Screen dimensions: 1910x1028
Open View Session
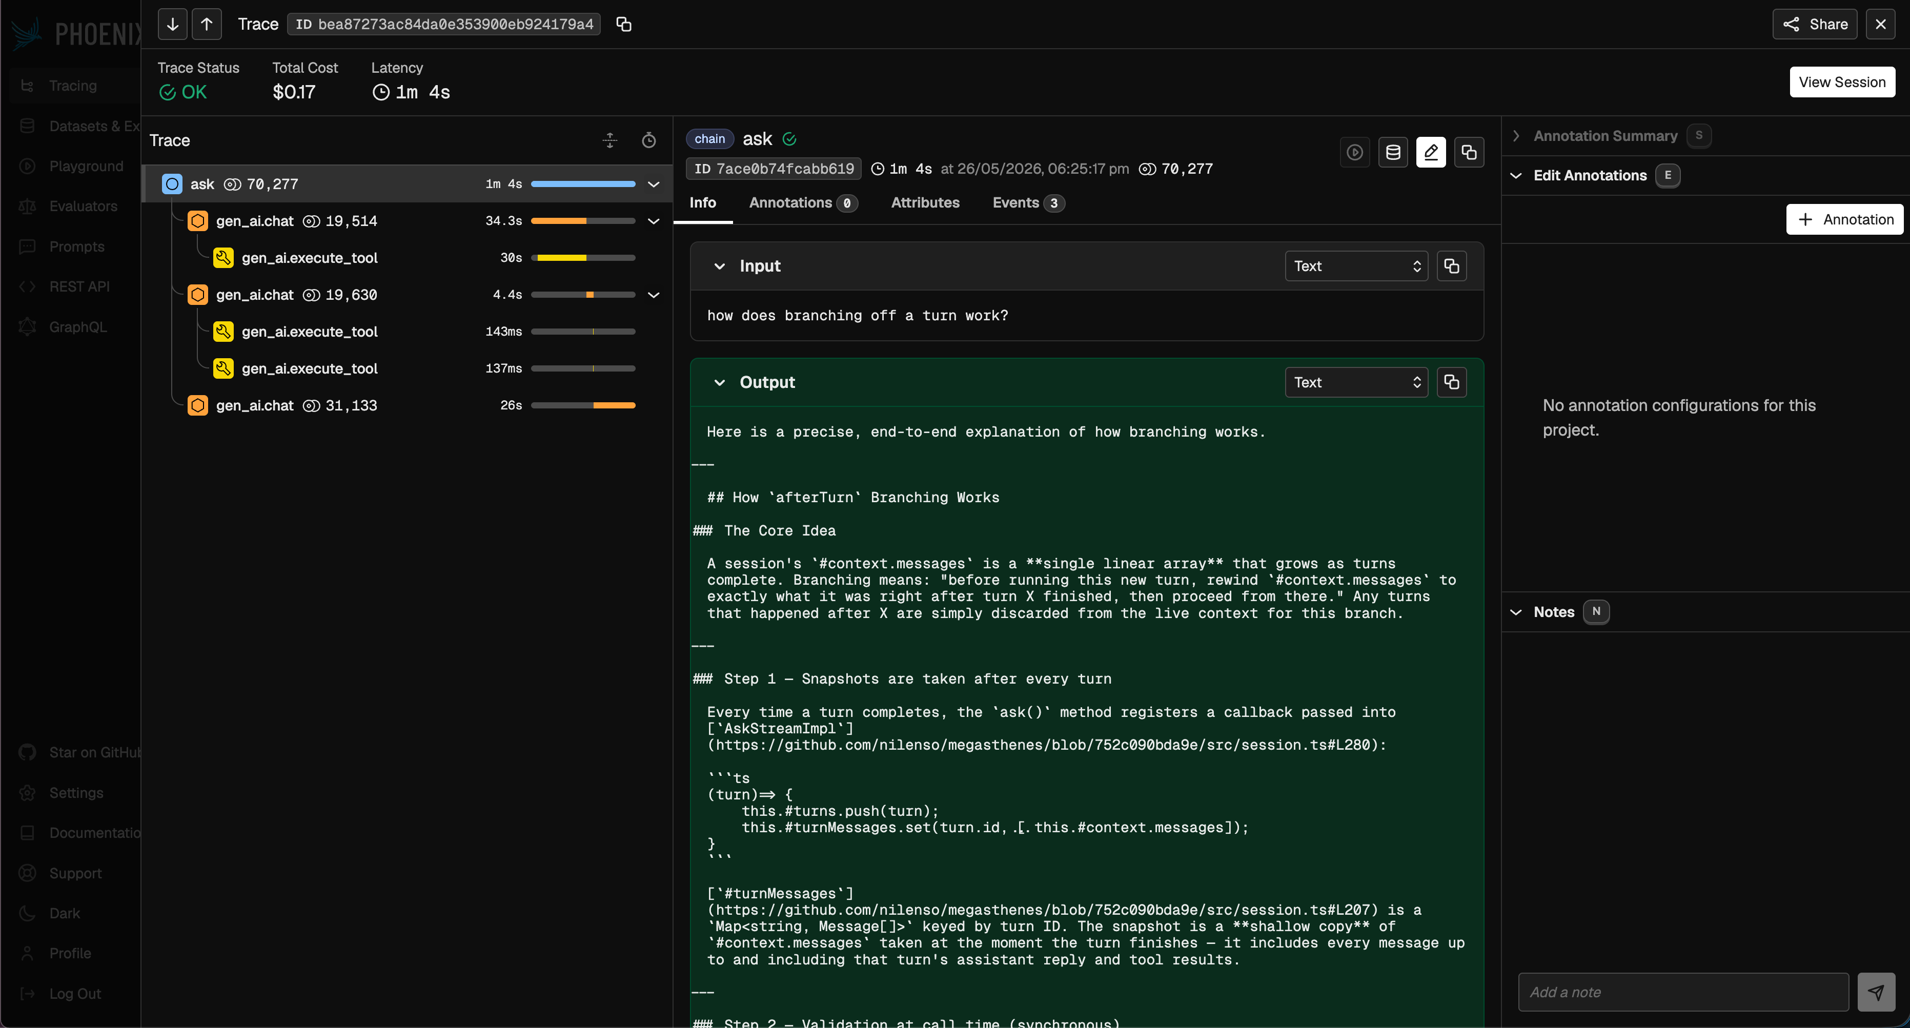tap(1842, 83)
